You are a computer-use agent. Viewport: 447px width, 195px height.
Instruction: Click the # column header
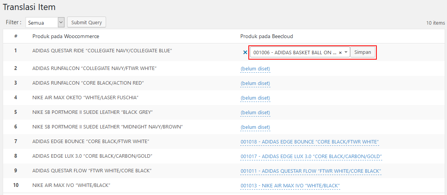click(x=16, y=37)
